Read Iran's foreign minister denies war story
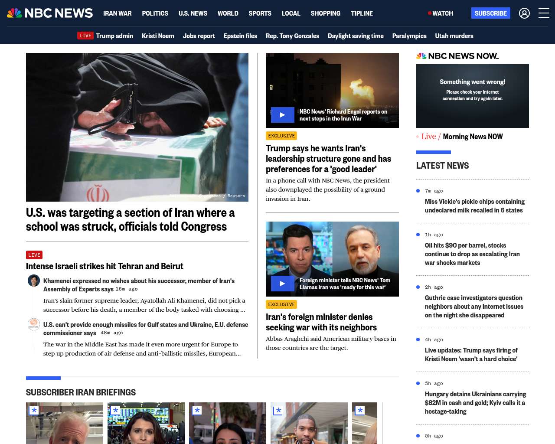The width and height of the screenshot is (555, 444). (x=321, y=322)
